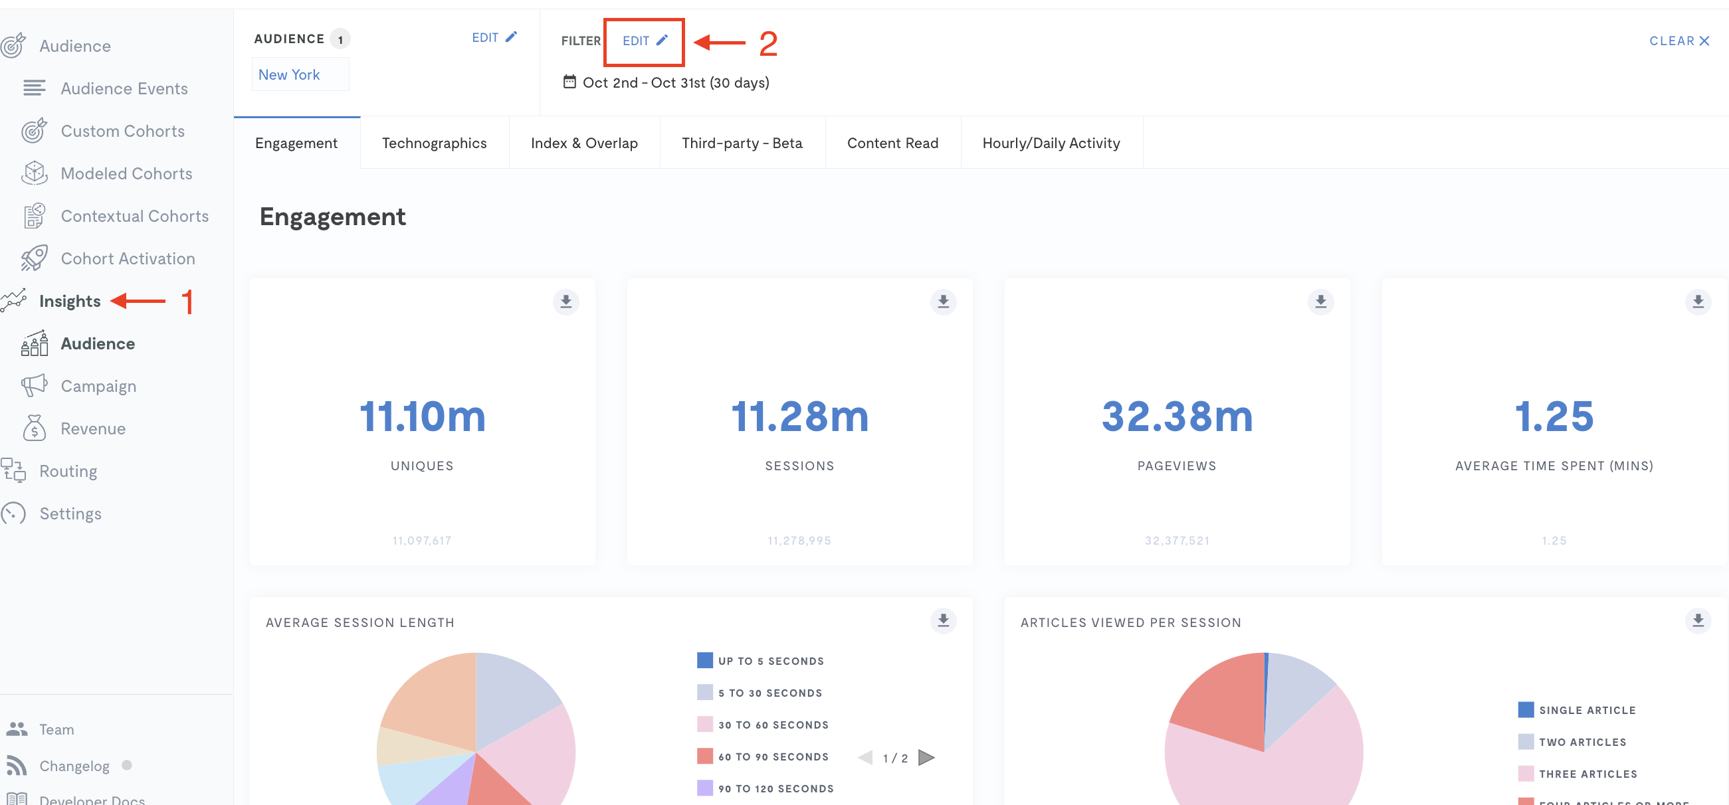The width and height of the screenshot is (1729, 805).
Task: Click the pencil icon of Audience Edit
Action: coord(511,37)
